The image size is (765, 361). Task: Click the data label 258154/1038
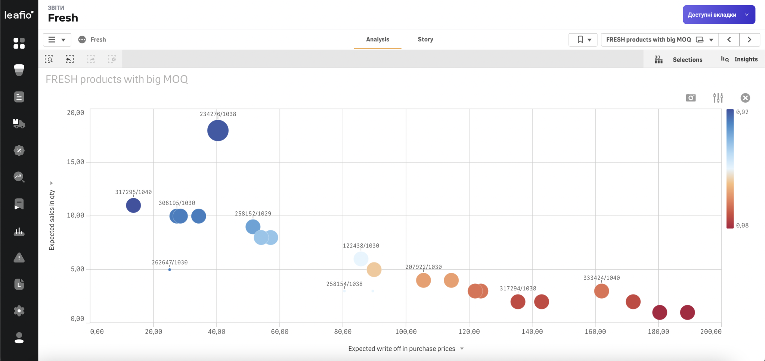point(344,284)
